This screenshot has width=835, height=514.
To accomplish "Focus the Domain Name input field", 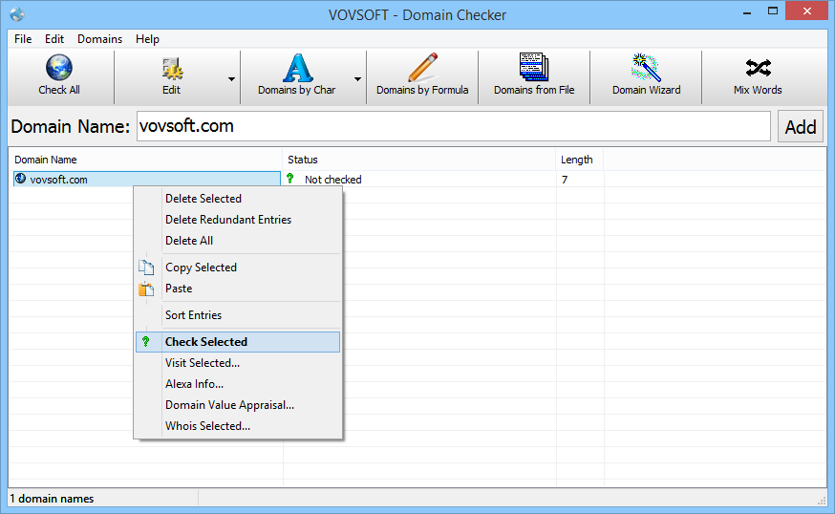I will [x=453, y=126].
